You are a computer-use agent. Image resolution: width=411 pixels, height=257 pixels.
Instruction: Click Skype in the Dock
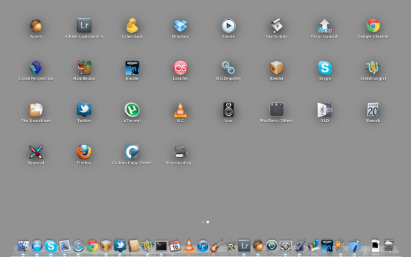point(51,246)
